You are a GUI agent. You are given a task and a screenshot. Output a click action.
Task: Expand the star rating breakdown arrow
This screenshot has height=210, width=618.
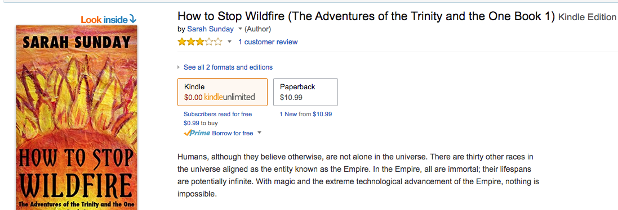(229, 42)
